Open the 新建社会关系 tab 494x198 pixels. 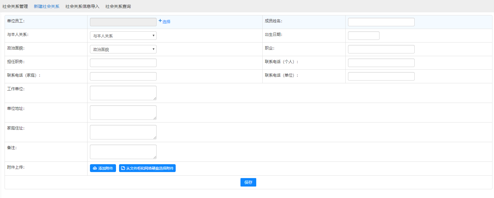47,6
